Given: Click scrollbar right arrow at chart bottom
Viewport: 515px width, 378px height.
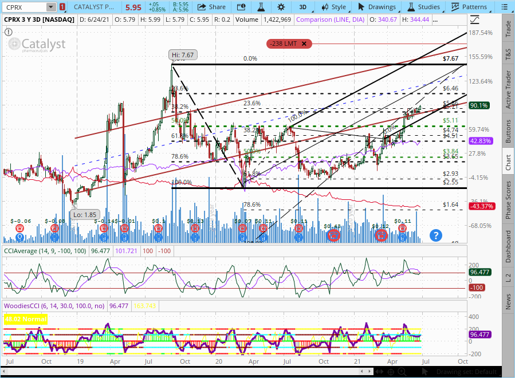Looking at the screenshot, I should click(370, 372).
